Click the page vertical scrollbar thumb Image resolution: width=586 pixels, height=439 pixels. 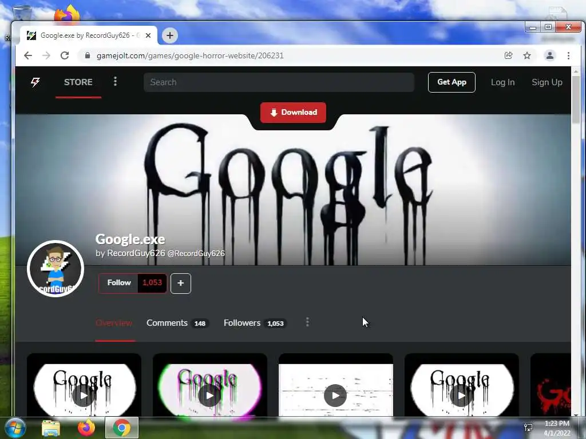pyautogui.click(x=576, y=99)
